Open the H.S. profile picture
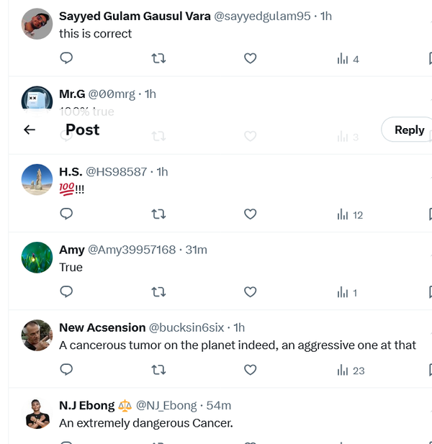The height and width of the screenshot is (444, 432). tap(37, 179)
